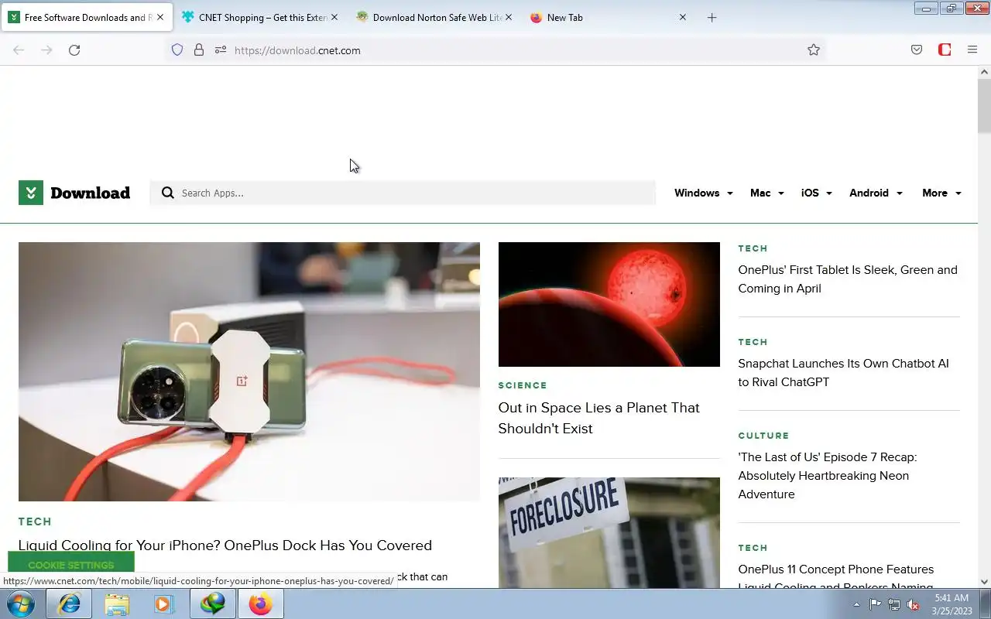991x619 pixels.
Task: Open 'The Last of Us' Episode 7 Recap
Action: pyautogui.click(x=827, y=476)
